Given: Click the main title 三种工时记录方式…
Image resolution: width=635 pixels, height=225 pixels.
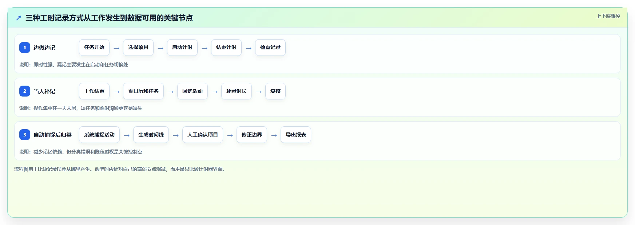Looking at the screenshot, I should (109, 18).
